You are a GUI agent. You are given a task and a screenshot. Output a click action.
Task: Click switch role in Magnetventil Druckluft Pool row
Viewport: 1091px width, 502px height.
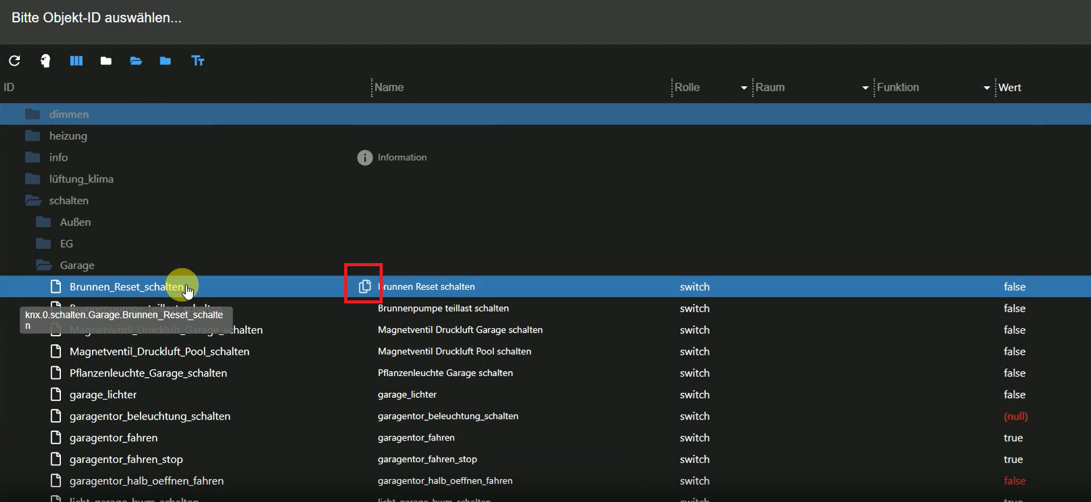pos(695,351)
